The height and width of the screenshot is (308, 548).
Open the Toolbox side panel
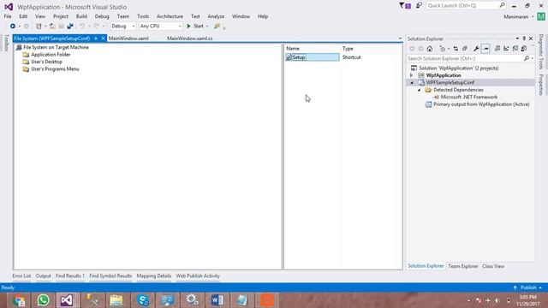6,43
